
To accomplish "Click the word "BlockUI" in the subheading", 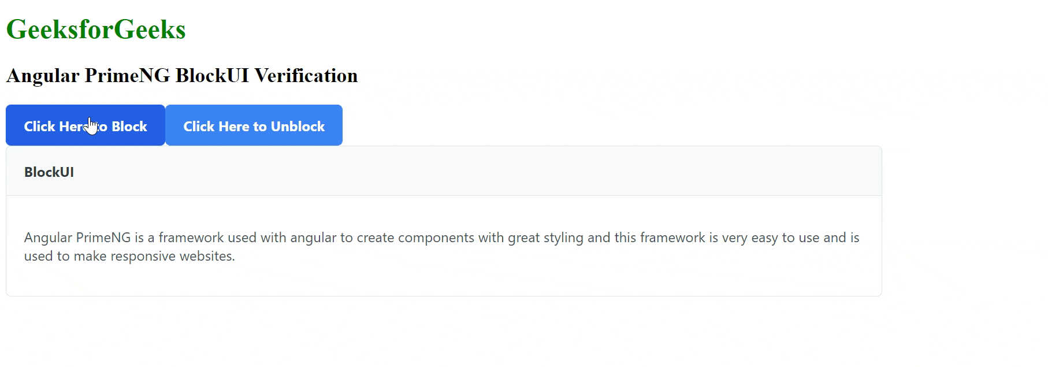I will (212, 76).
